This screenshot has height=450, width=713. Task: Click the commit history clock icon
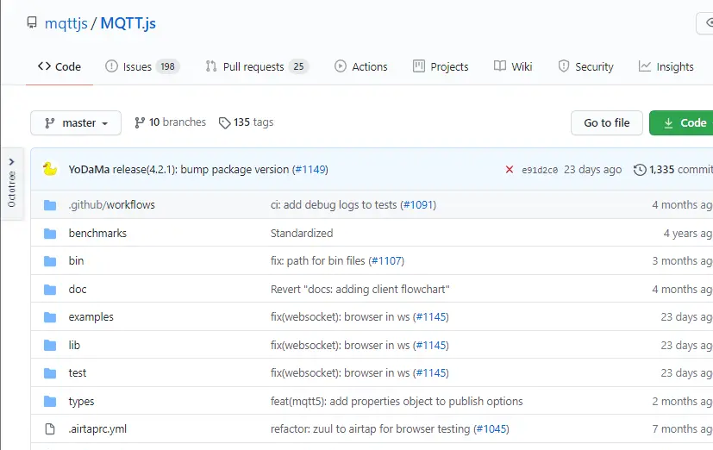click(640, 170)
